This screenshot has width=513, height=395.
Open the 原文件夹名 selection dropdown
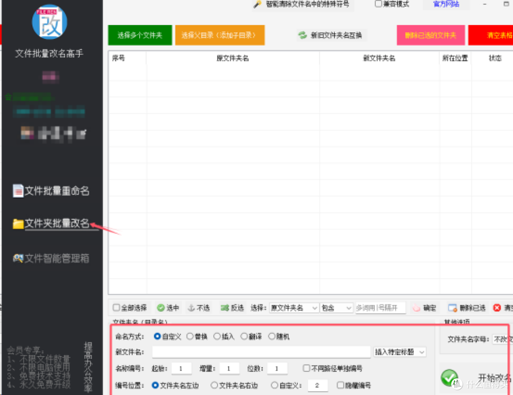[x=294, y=308]
